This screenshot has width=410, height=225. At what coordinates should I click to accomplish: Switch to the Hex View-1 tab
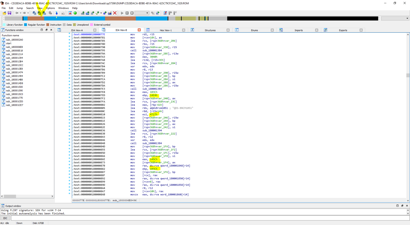pos(166,30)
